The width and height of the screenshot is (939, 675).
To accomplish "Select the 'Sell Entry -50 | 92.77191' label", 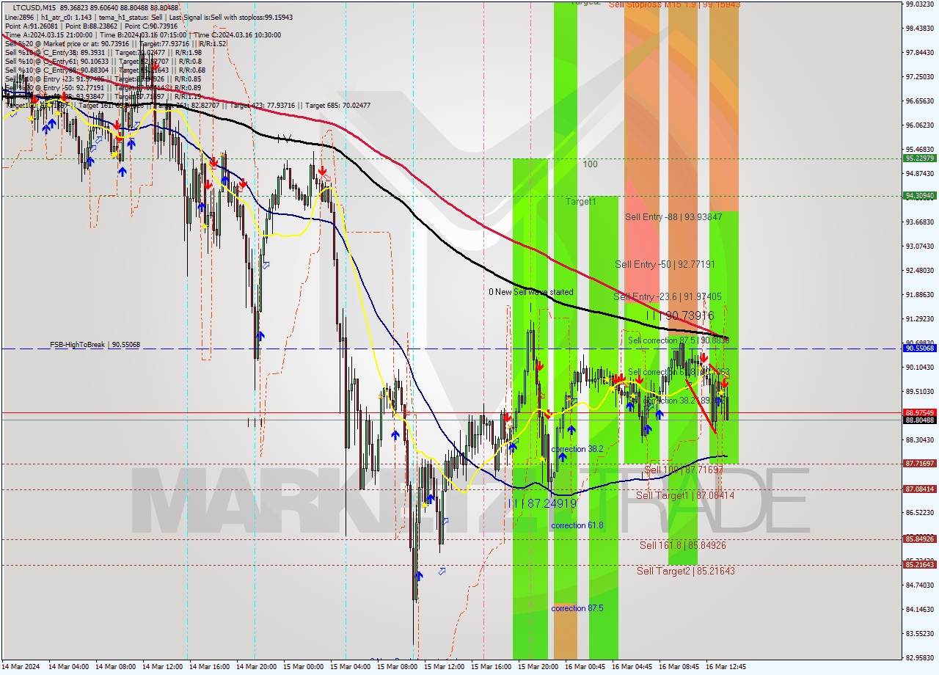I will point(665,264).
